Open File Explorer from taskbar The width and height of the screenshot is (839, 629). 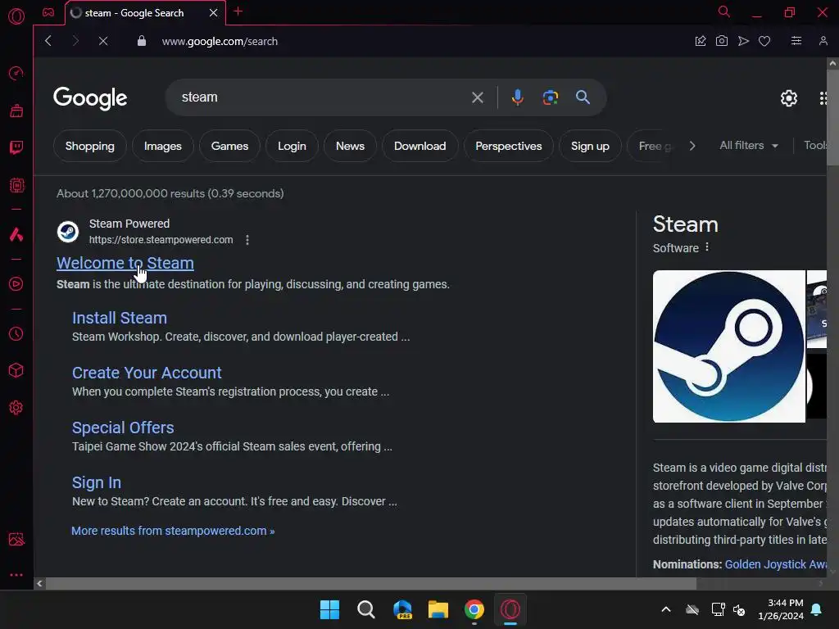click(x=438, y=609)
